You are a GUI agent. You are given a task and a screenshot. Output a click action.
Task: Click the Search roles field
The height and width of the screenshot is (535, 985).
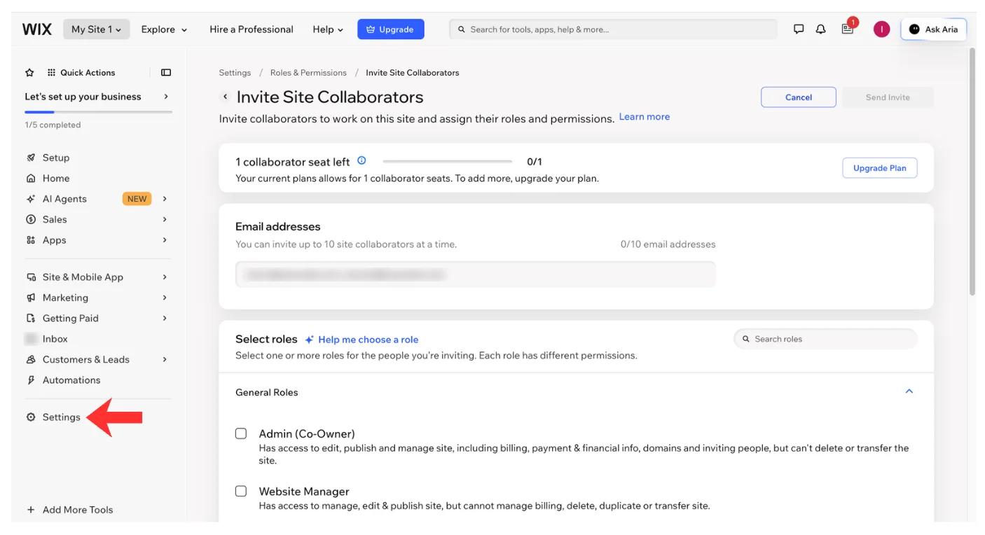[825, 339]
